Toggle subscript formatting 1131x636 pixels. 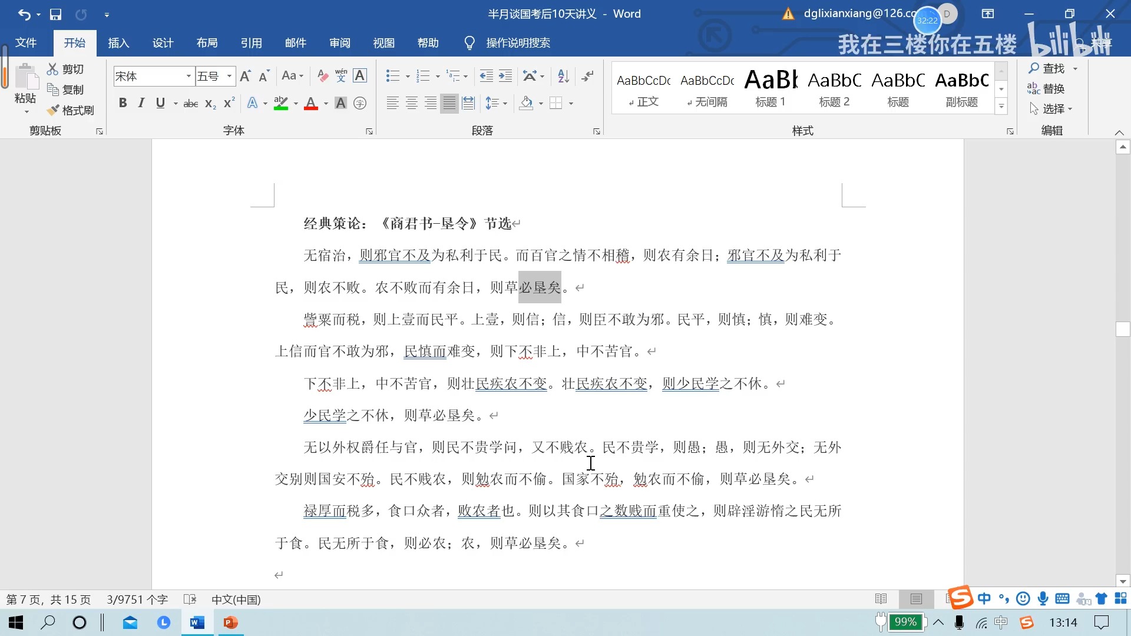pyautogui.click(x=210, y=104)
